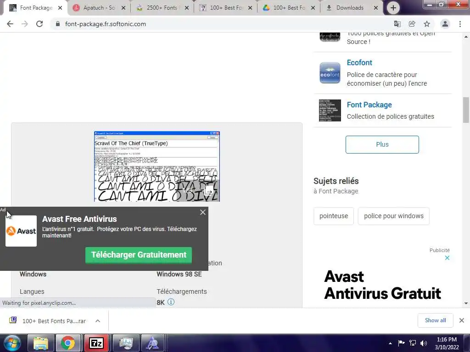Viewport: 470px width, 352px height.
Task: Click the Avast logo in the ad
Action: 21,231
